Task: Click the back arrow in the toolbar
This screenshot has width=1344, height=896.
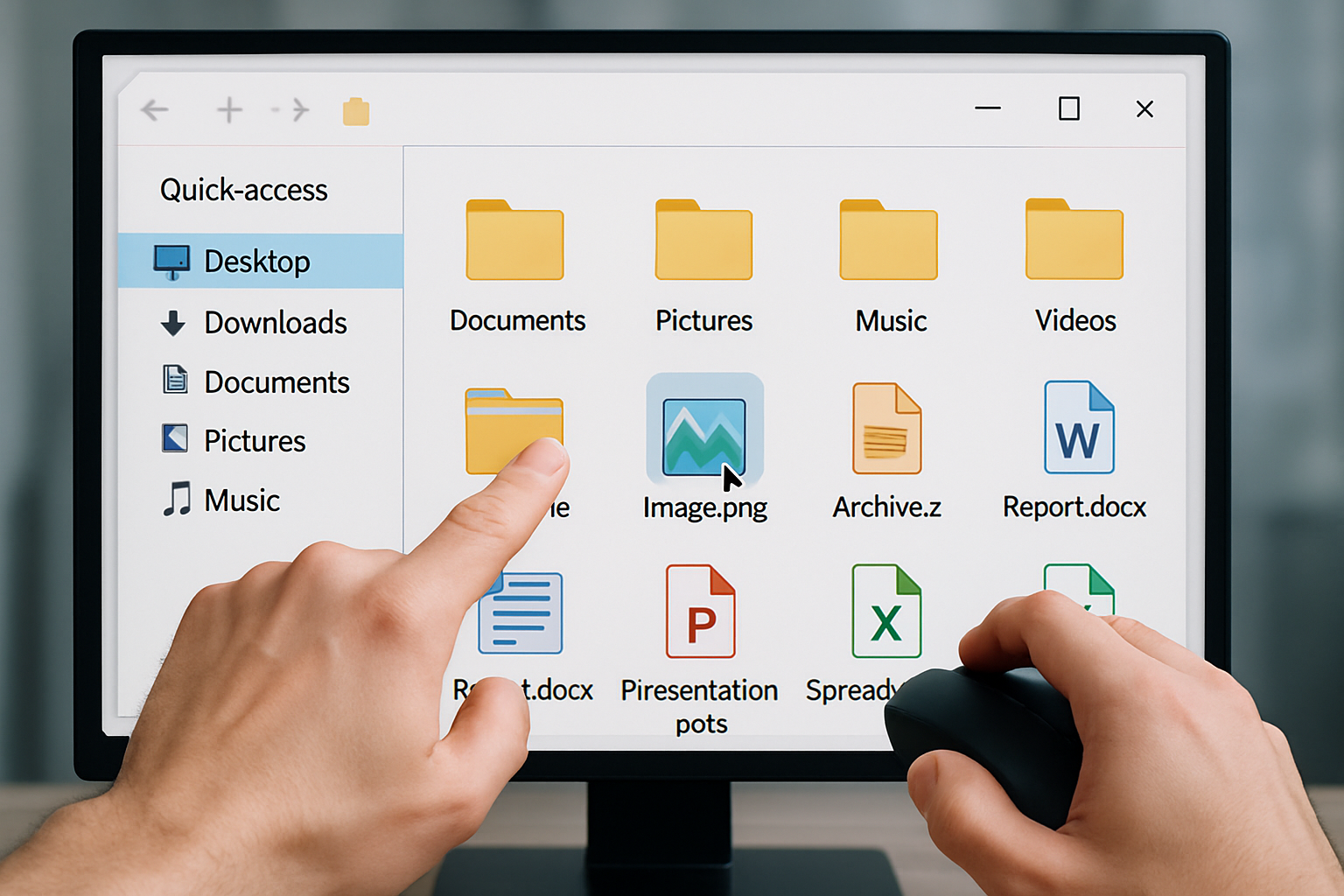Action: (x=155, y=110)
